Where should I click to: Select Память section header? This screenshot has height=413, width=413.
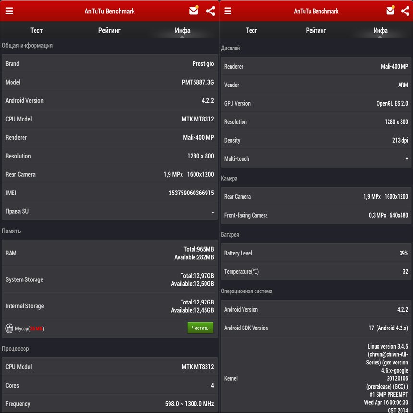click(x=12, y=231)
